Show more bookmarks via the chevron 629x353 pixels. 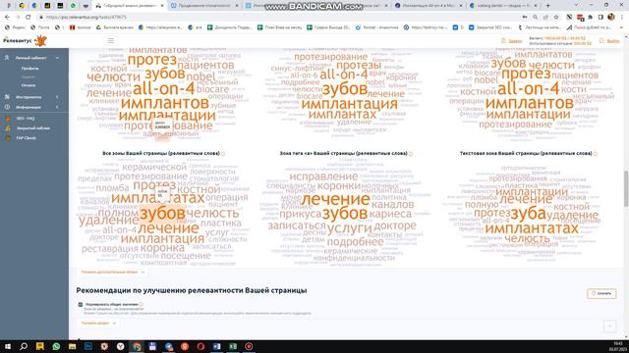(622, 27)
